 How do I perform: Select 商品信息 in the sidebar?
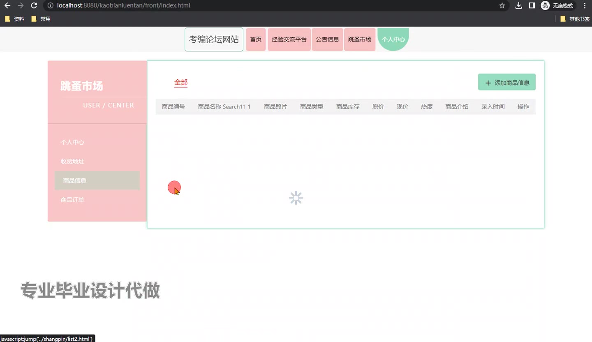point(97,180)
